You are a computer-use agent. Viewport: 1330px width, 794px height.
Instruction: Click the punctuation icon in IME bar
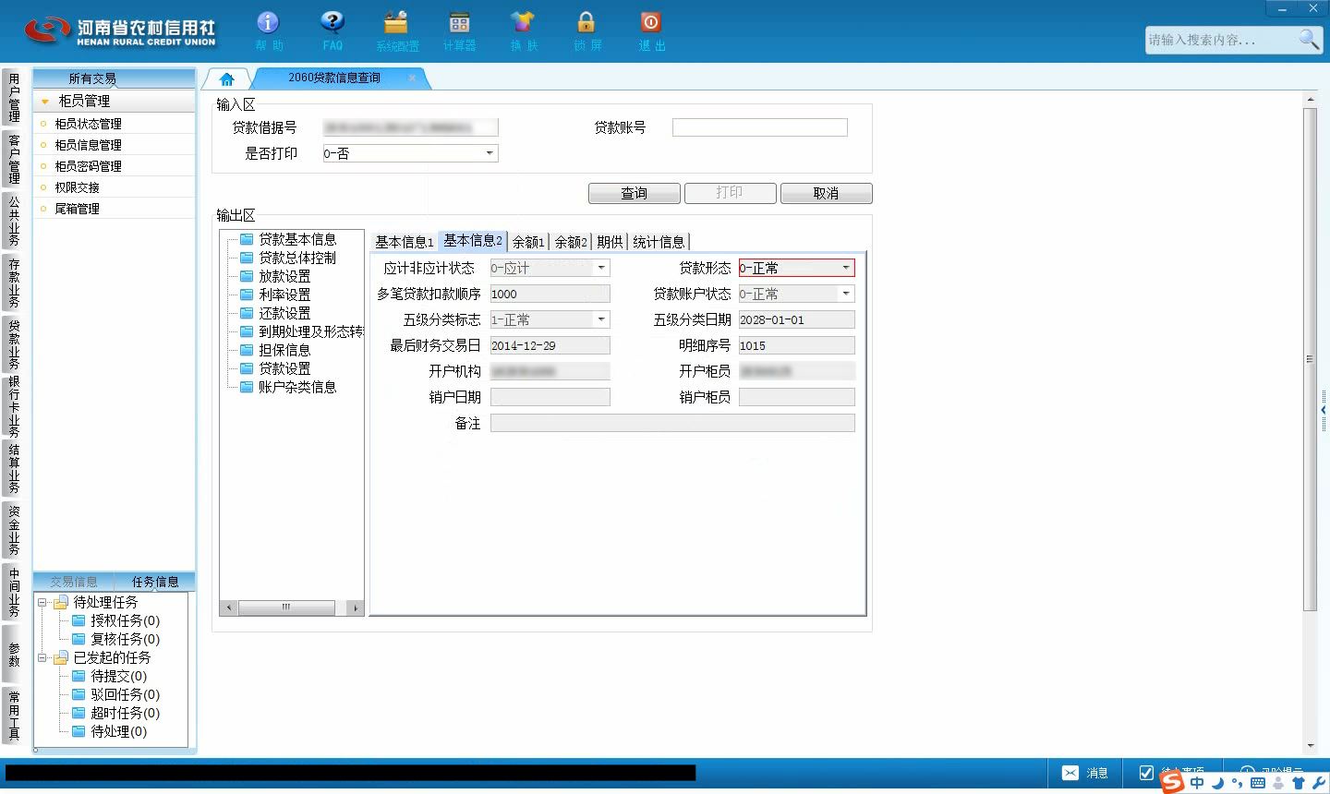[1237, 783]
